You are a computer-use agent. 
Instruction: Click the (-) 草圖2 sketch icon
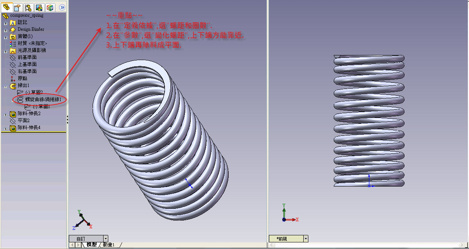pyautogui.click(x=20, y=92)
